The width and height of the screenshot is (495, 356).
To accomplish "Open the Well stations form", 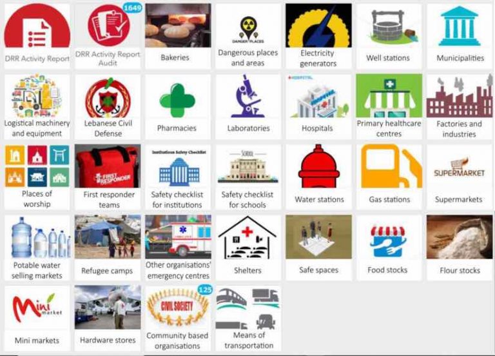I will point(389,35).
